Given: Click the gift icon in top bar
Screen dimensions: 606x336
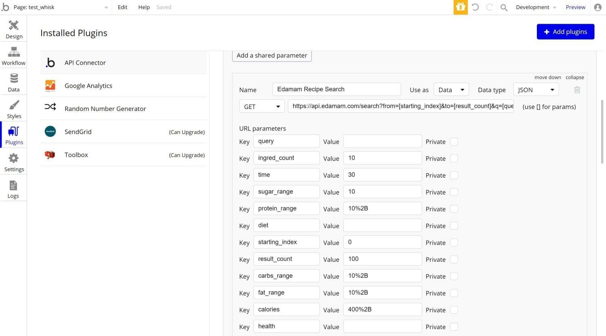Looking at the screenshot, I should [460, 7].
